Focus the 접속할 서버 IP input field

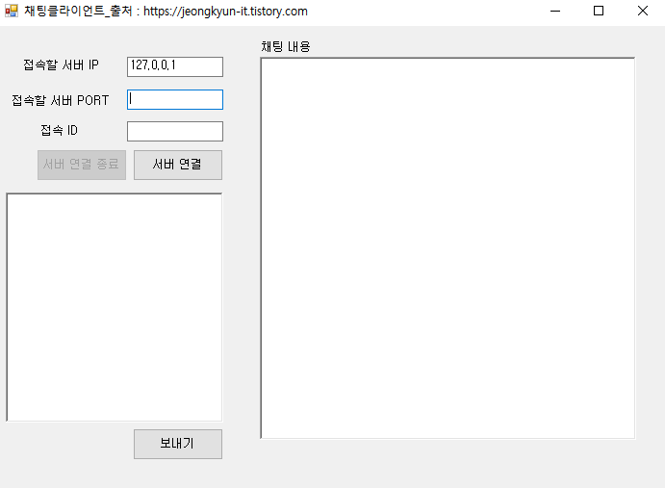click(175, 66)
